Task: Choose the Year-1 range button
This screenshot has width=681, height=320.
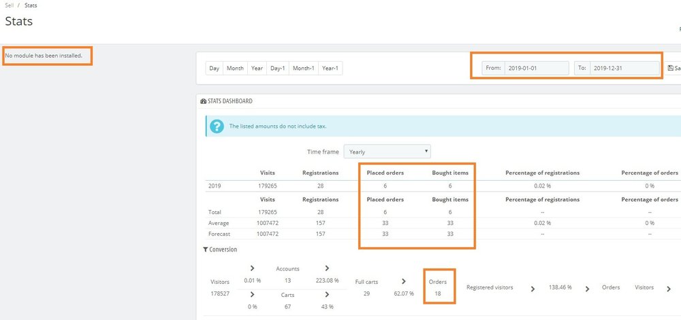Action: coord(330,68)
